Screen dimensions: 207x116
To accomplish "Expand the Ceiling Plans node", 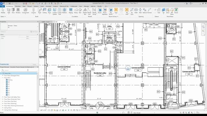I will pyautogui.click(x=3, y=108).
